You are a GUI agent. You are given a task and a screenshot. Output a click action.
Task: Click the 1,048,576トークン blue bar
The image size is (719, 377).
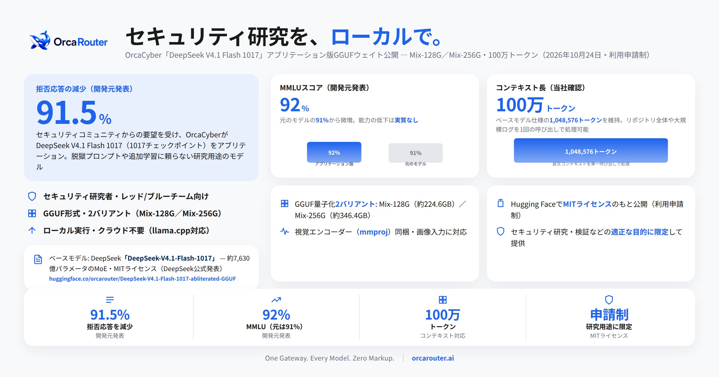[591, 151]
